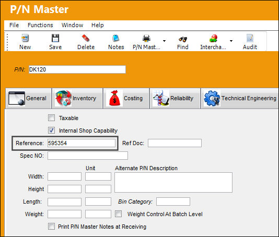Viewport: 279px width, 237px height.
Task: Click the Alternate P/N Description text box
Action: pos(173,182)
